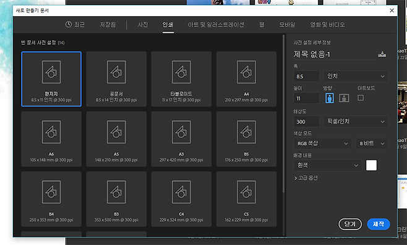The width and height of the screenshot is (407, 245).
Task: Open the RGB 색상 color mode dropdown
Action: tap(323, 144)
